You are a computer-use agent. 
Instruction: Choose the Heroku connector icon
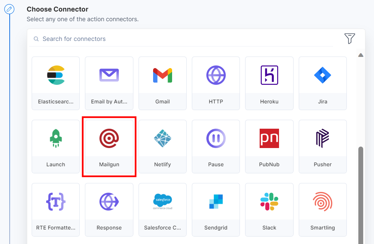tap(269, 75)
